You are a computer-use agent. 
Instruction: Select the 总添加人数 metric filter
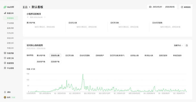point(134,55)
